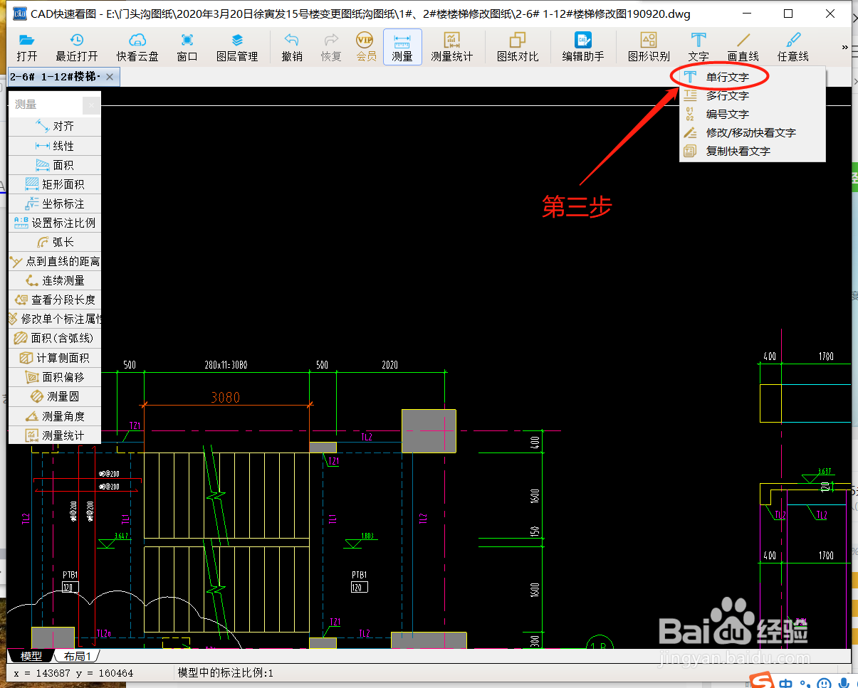This screenshot has height=688, width=858.
Task: Open the 文字 text dropdown menu
Action: (x=698, y=46)
